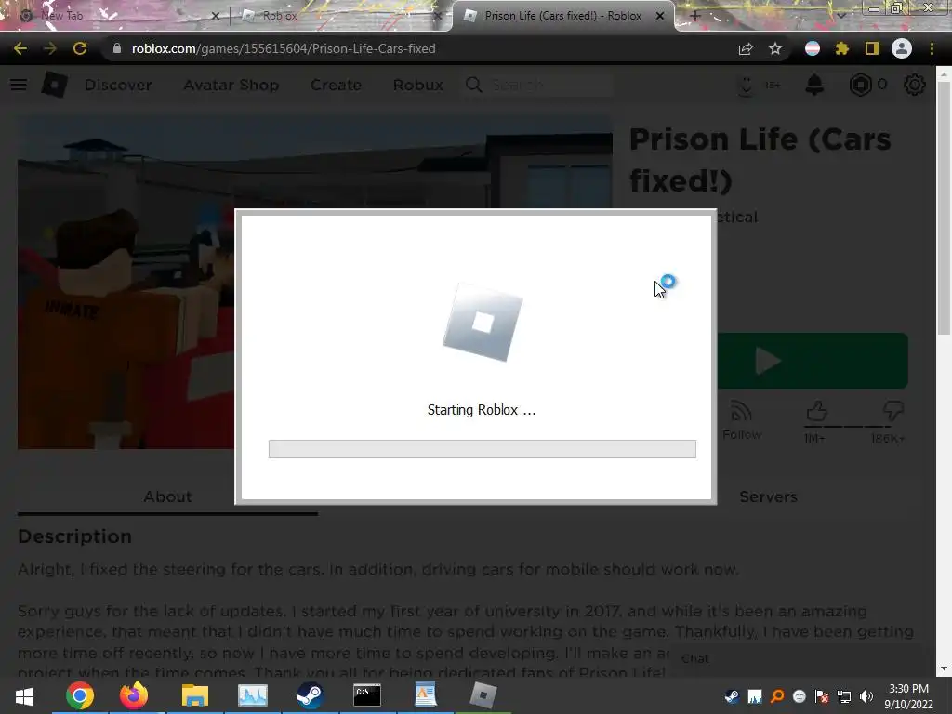
Task: Go to Avatar Shop
Action: [x=231, y=85]
